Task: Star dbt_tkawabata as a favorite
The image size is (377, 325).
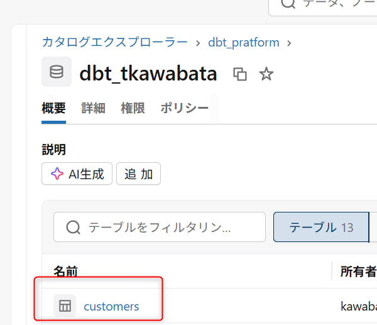Action: [266, 74]
